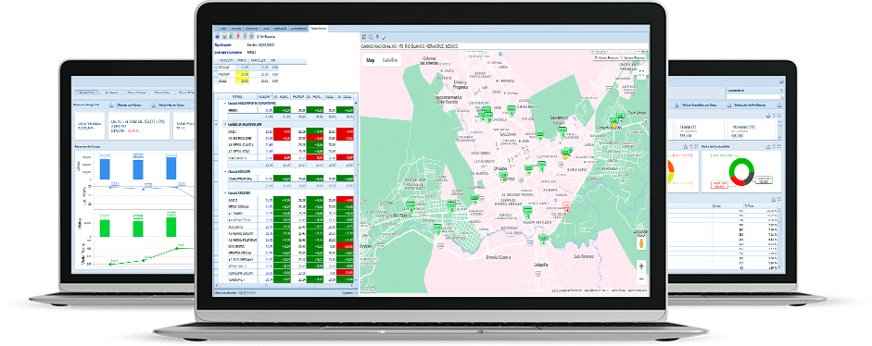Click second export icon in the left laptop's header bar
872x346 pixels.
coord(154,105)
